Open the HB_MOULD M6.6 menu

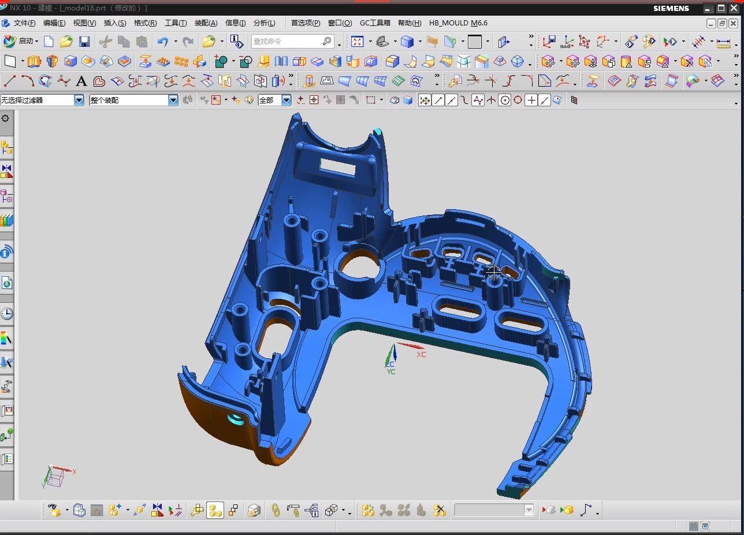(458, 23)
